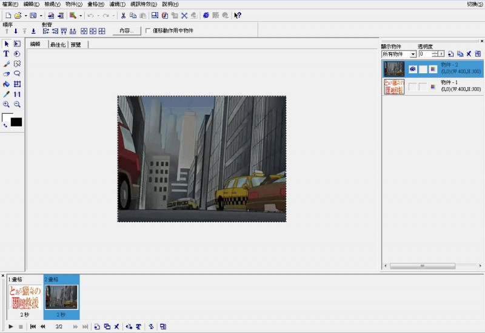485x333 pixels.
Task: Create a new animation with the New icon
Action: point(8,16)
